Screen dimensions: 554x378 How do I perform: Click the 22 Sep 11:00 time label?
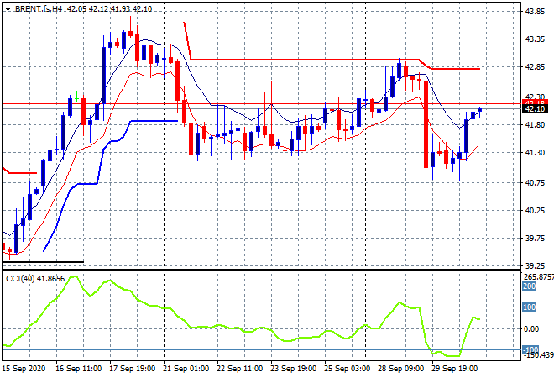click(239, 369)
